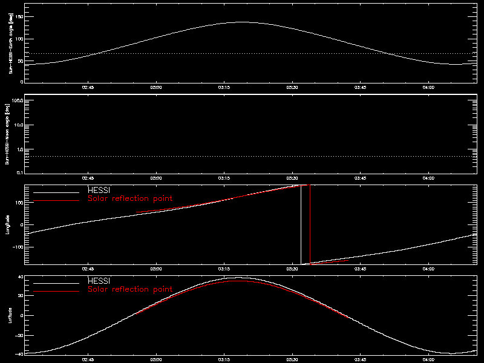The height and width of the screenshot is (363, 484).
Task: Click the Sun-HESSI-Noon angle [deg] axis title
Action: 7,134
